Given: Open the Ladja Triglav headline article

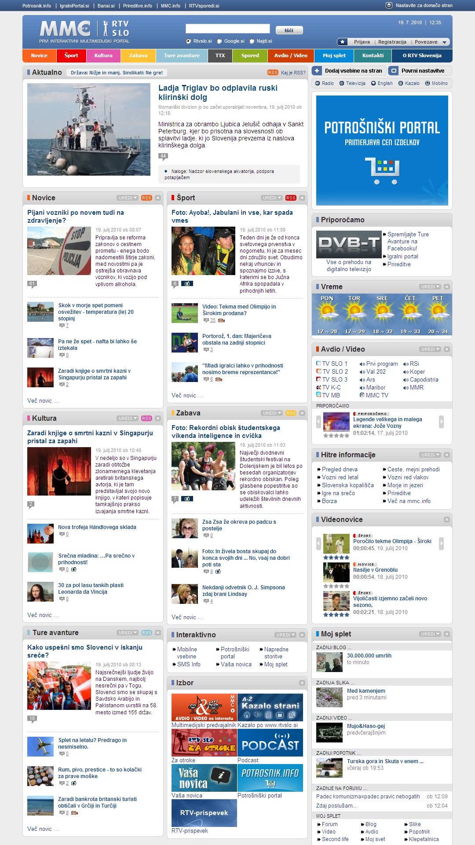Looking at the screenshot, I should point(218,92).
